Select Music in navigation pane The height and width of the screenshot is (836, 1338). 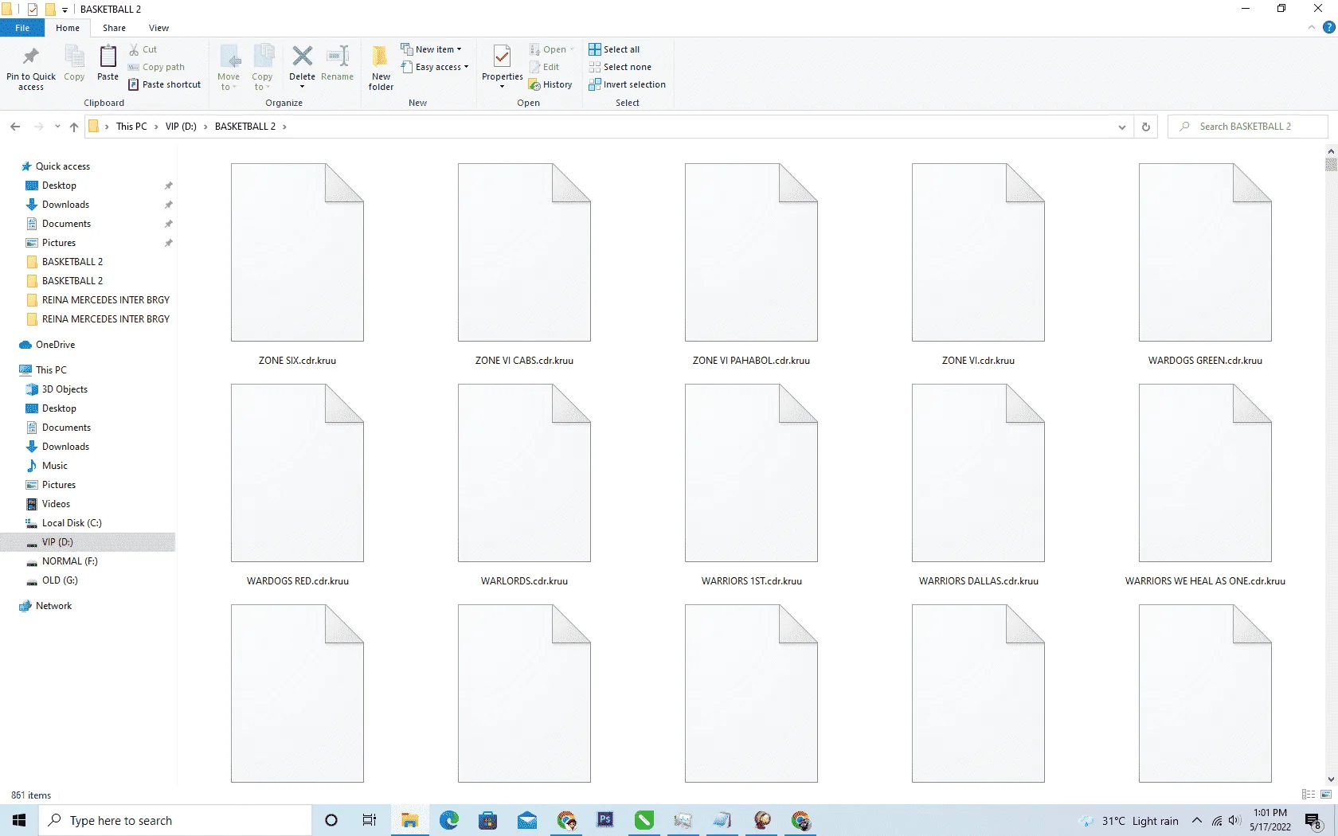coord(55,466)
